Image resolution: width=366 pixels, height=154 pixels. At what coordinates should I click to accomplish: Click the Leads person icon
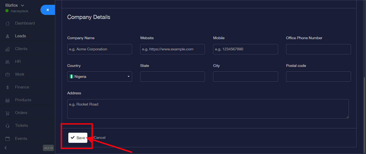tap(8, 36)
